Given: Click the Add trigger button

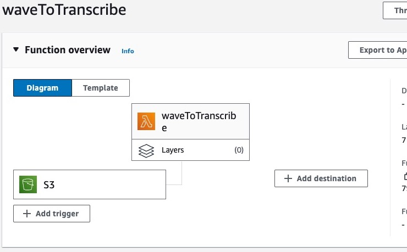Looking at the screenshot, I should [x=52, y=214].
